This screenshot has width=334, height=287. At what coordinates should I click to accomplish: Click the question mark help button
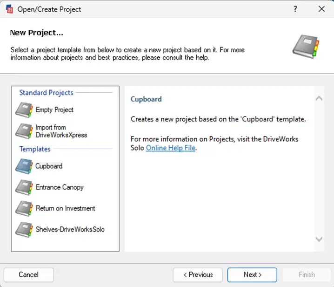(295, 9)
